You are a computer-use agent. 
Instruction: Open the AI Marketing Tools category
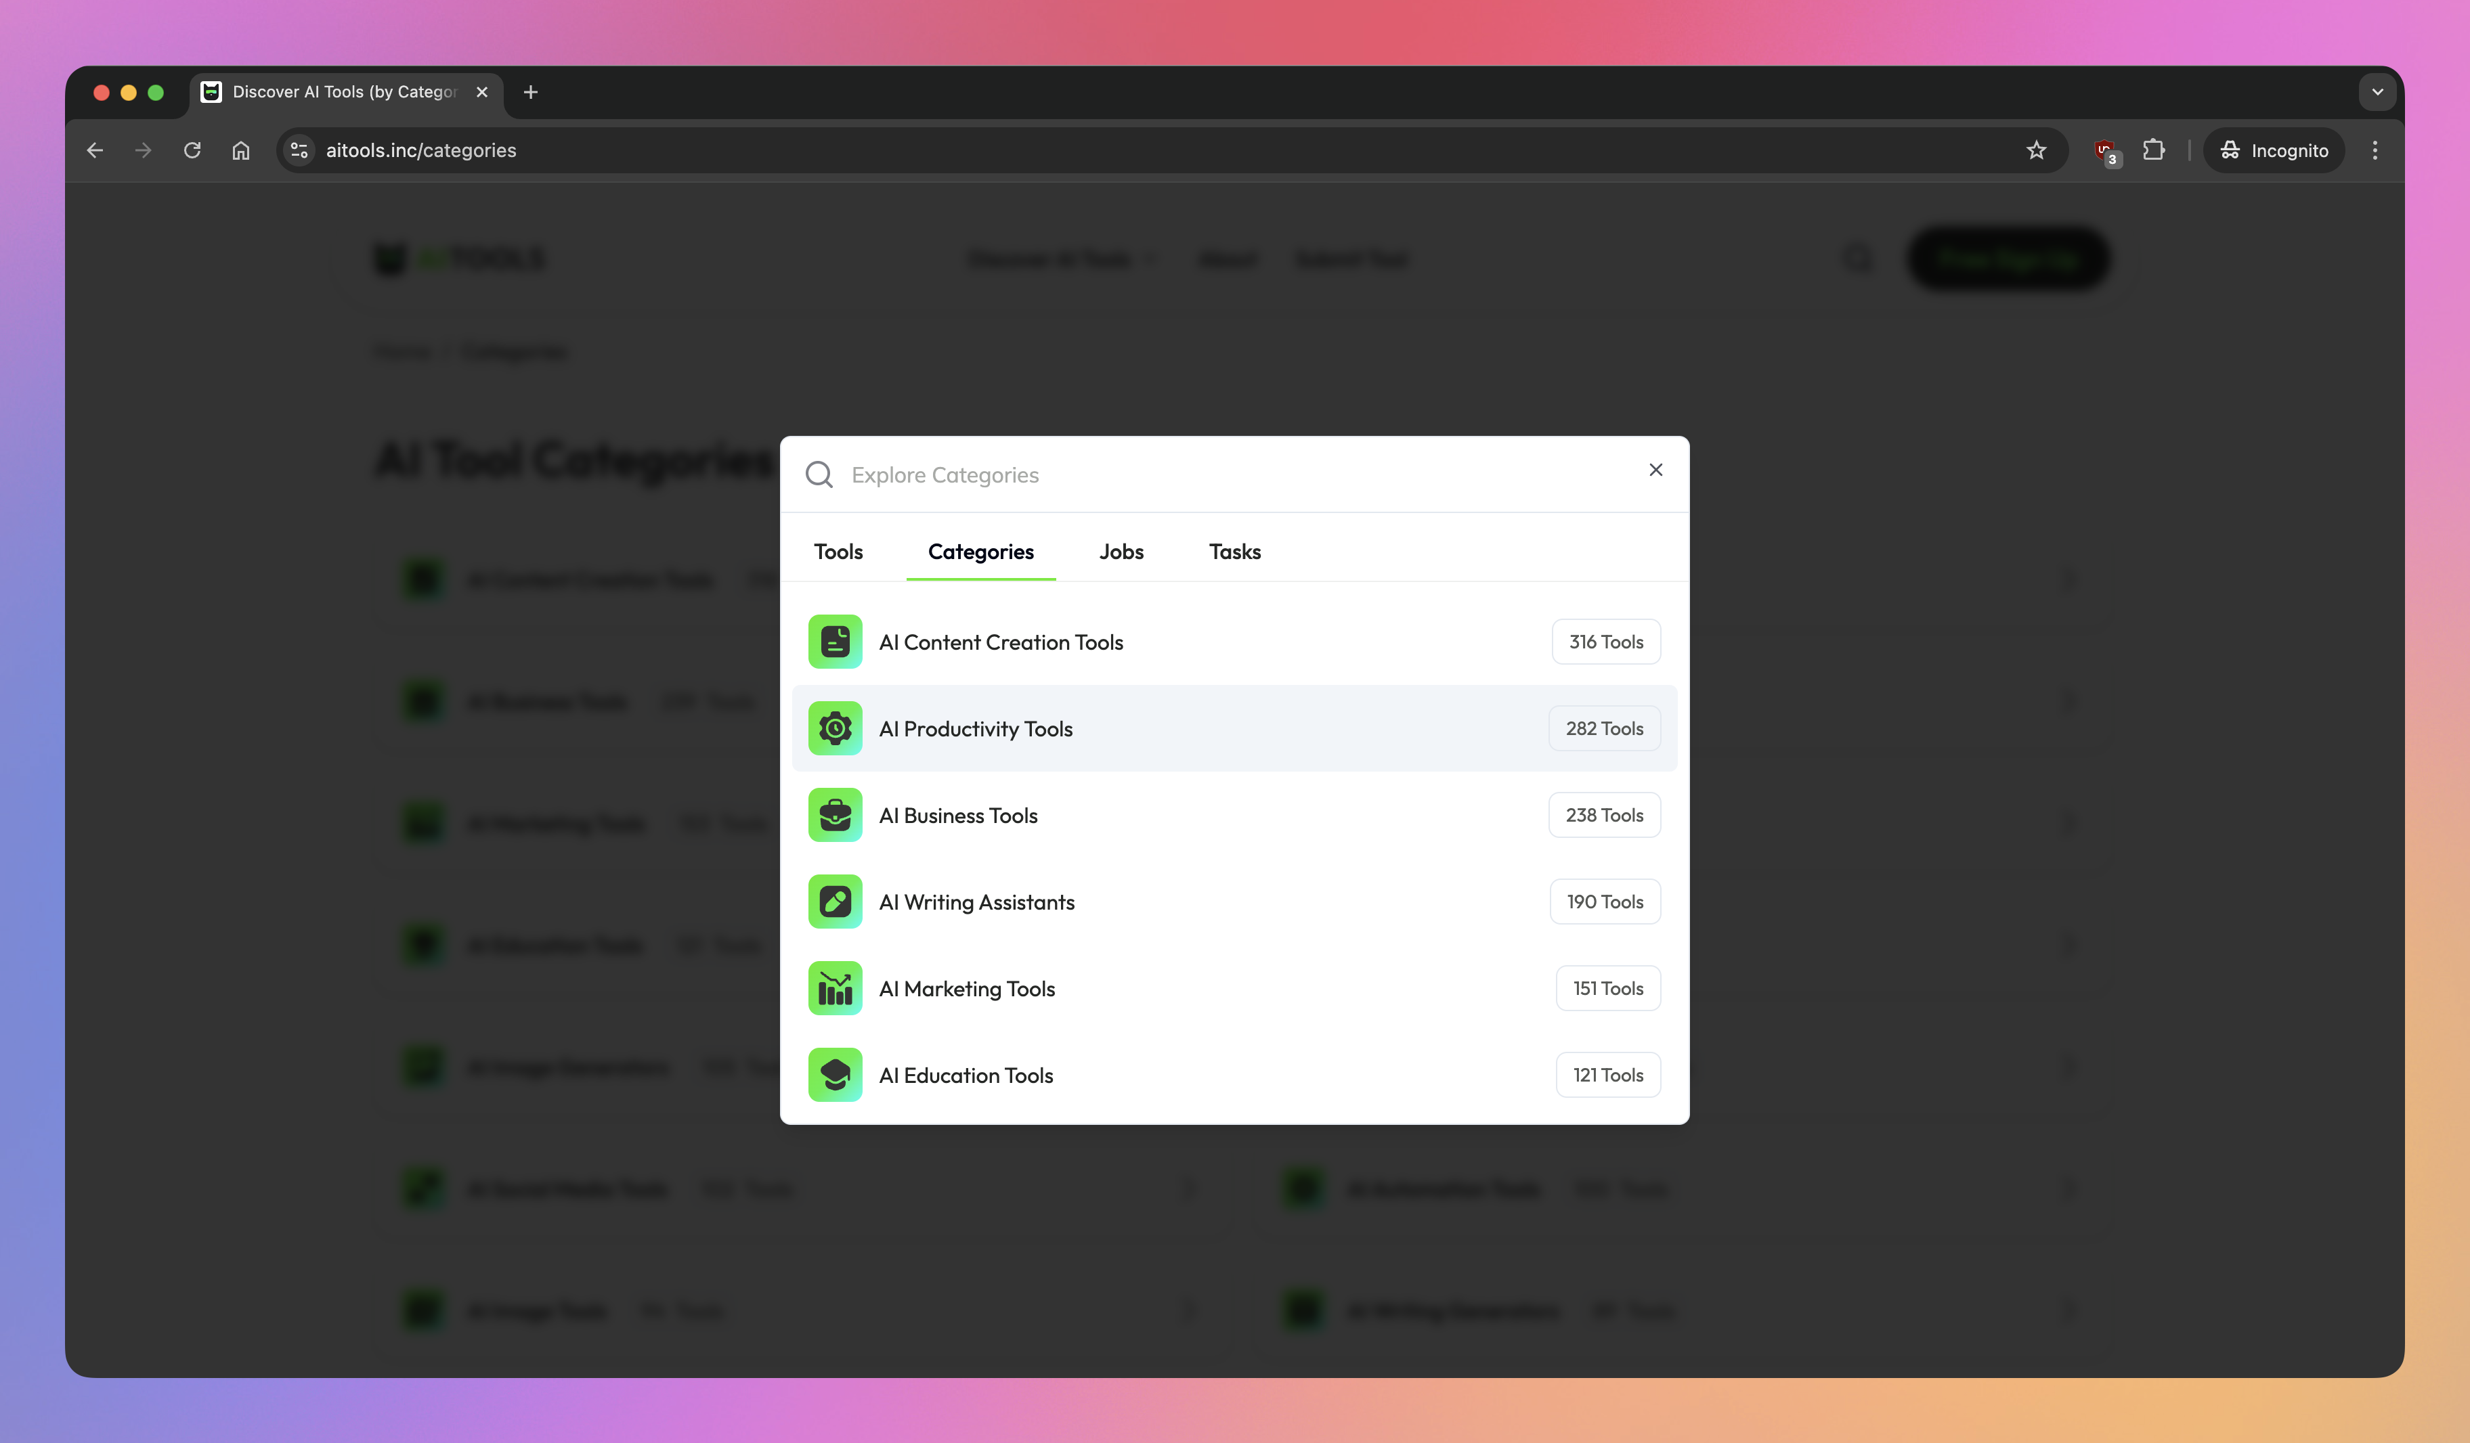coord(966,988)
